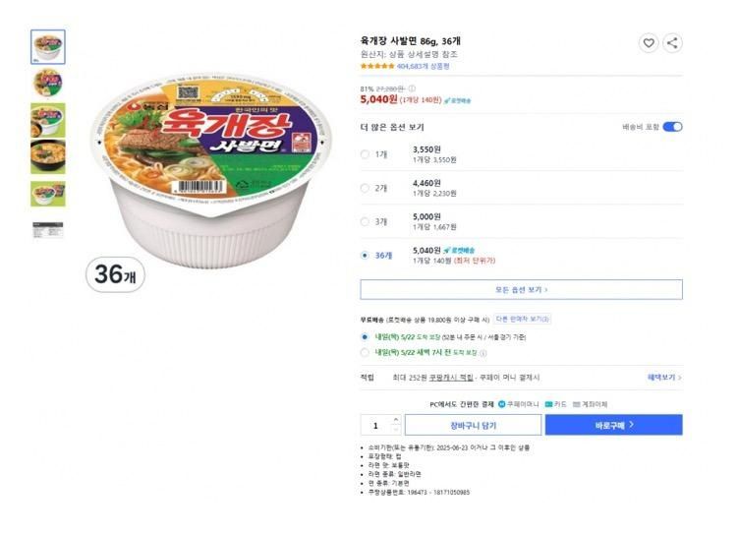Select the 3개 option radio button
Image resolution: width=737 pixels, height=533 pixels.
[366, 221]
